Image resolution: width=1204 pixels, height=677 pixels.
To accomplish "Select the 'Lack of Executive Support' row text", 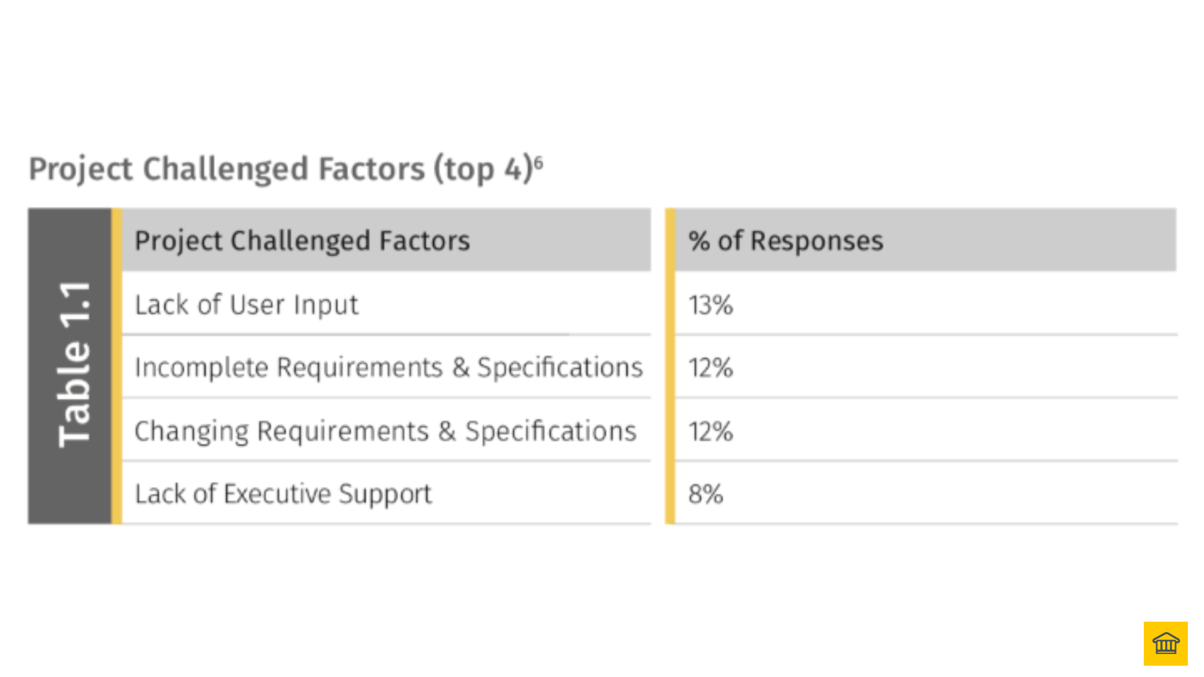I will point(283,494).
